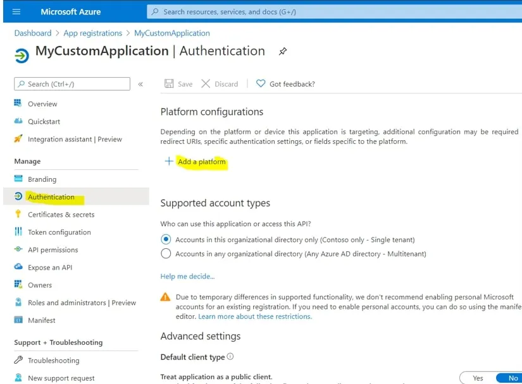
Task: Click the Token configuration bars icon
Action: point(18,232)
